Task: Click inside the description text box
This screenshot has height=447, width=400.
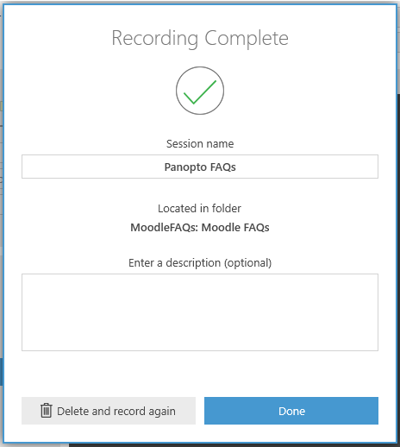Action: (200, 312)
